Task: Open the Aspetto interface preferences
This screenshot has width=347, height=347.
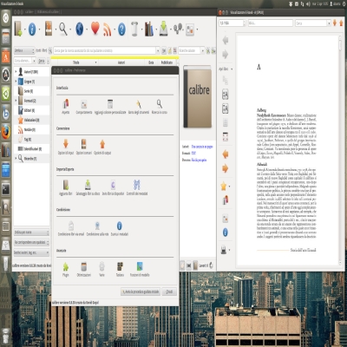Action: (x=66, y=106)
